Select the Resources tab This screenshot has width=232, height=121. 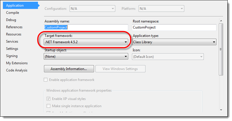14,34
